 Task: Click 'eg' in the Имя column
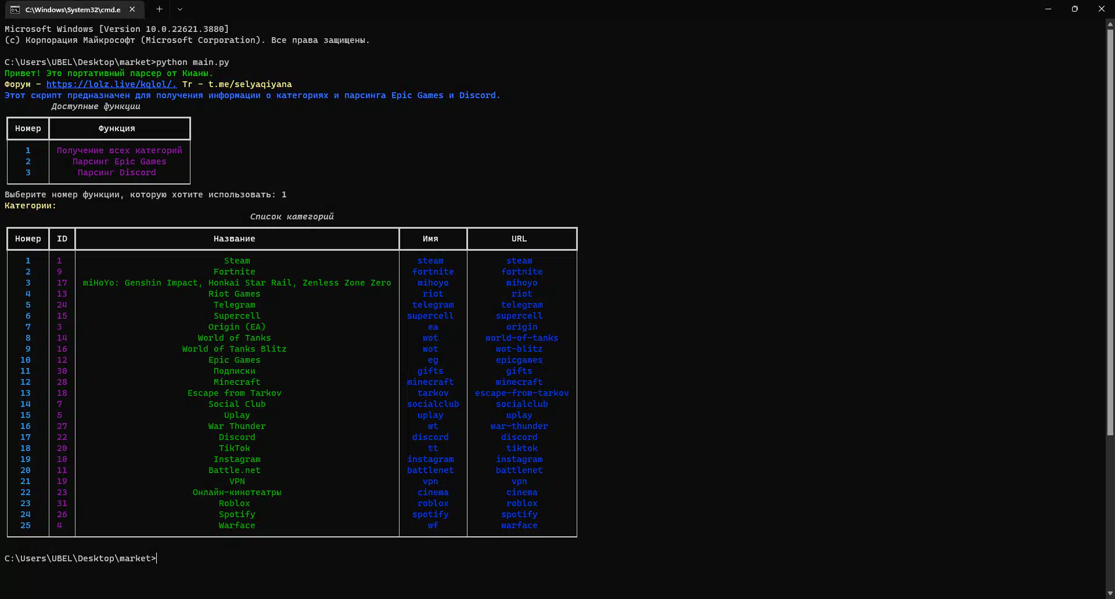[x=433, y=360]
